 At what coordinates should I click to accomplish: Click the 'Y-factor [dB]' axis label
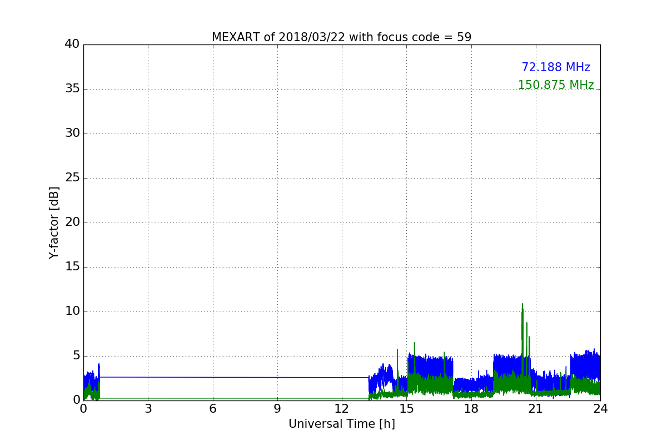(x=54, y=222)
